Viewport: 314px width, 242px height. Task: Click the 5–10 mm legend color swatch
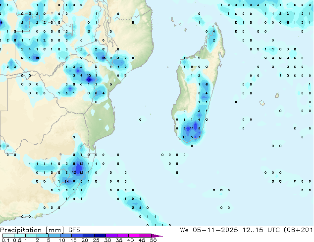click(x=54, y=236)
